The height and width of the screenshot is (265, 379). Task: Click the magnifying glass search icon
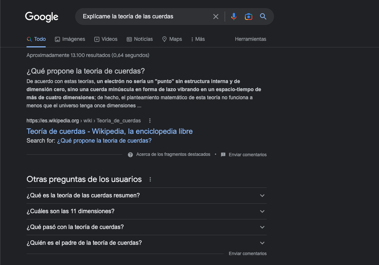[x=263, y=17]
